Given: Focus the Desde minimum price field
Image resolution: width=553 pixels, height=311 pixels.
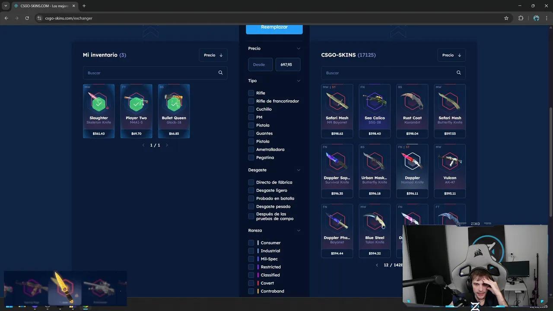Looking at the screenshot, I should [x=261, y=64].
